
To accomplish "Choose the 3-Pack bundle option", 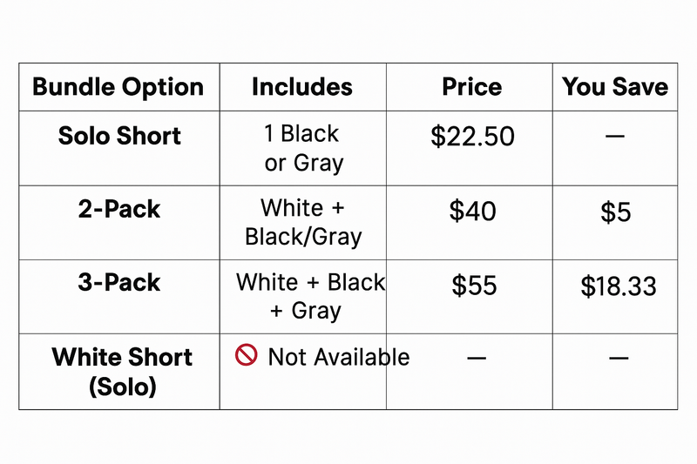I will pos(119,284).
